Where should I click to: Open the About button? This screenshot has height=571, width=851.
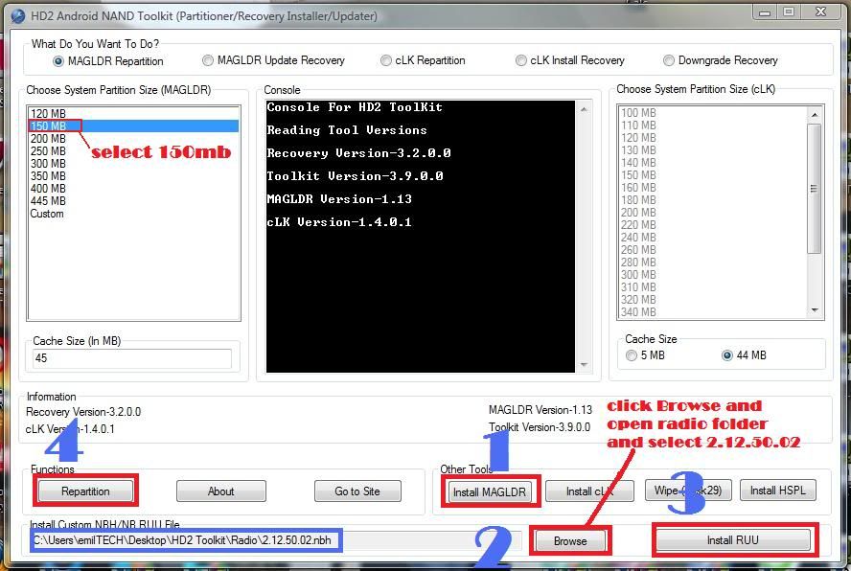point(220,491)
